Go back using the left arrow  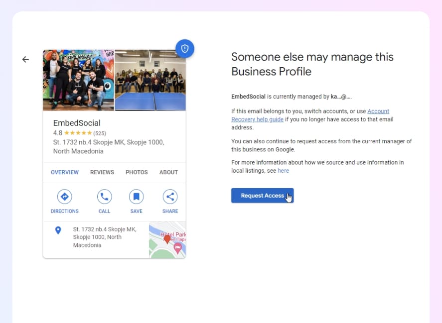[25, 59]
